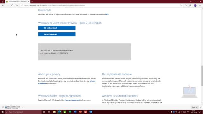
Task: Open the red recorder taskbar icon
Action: pos(85,112)
